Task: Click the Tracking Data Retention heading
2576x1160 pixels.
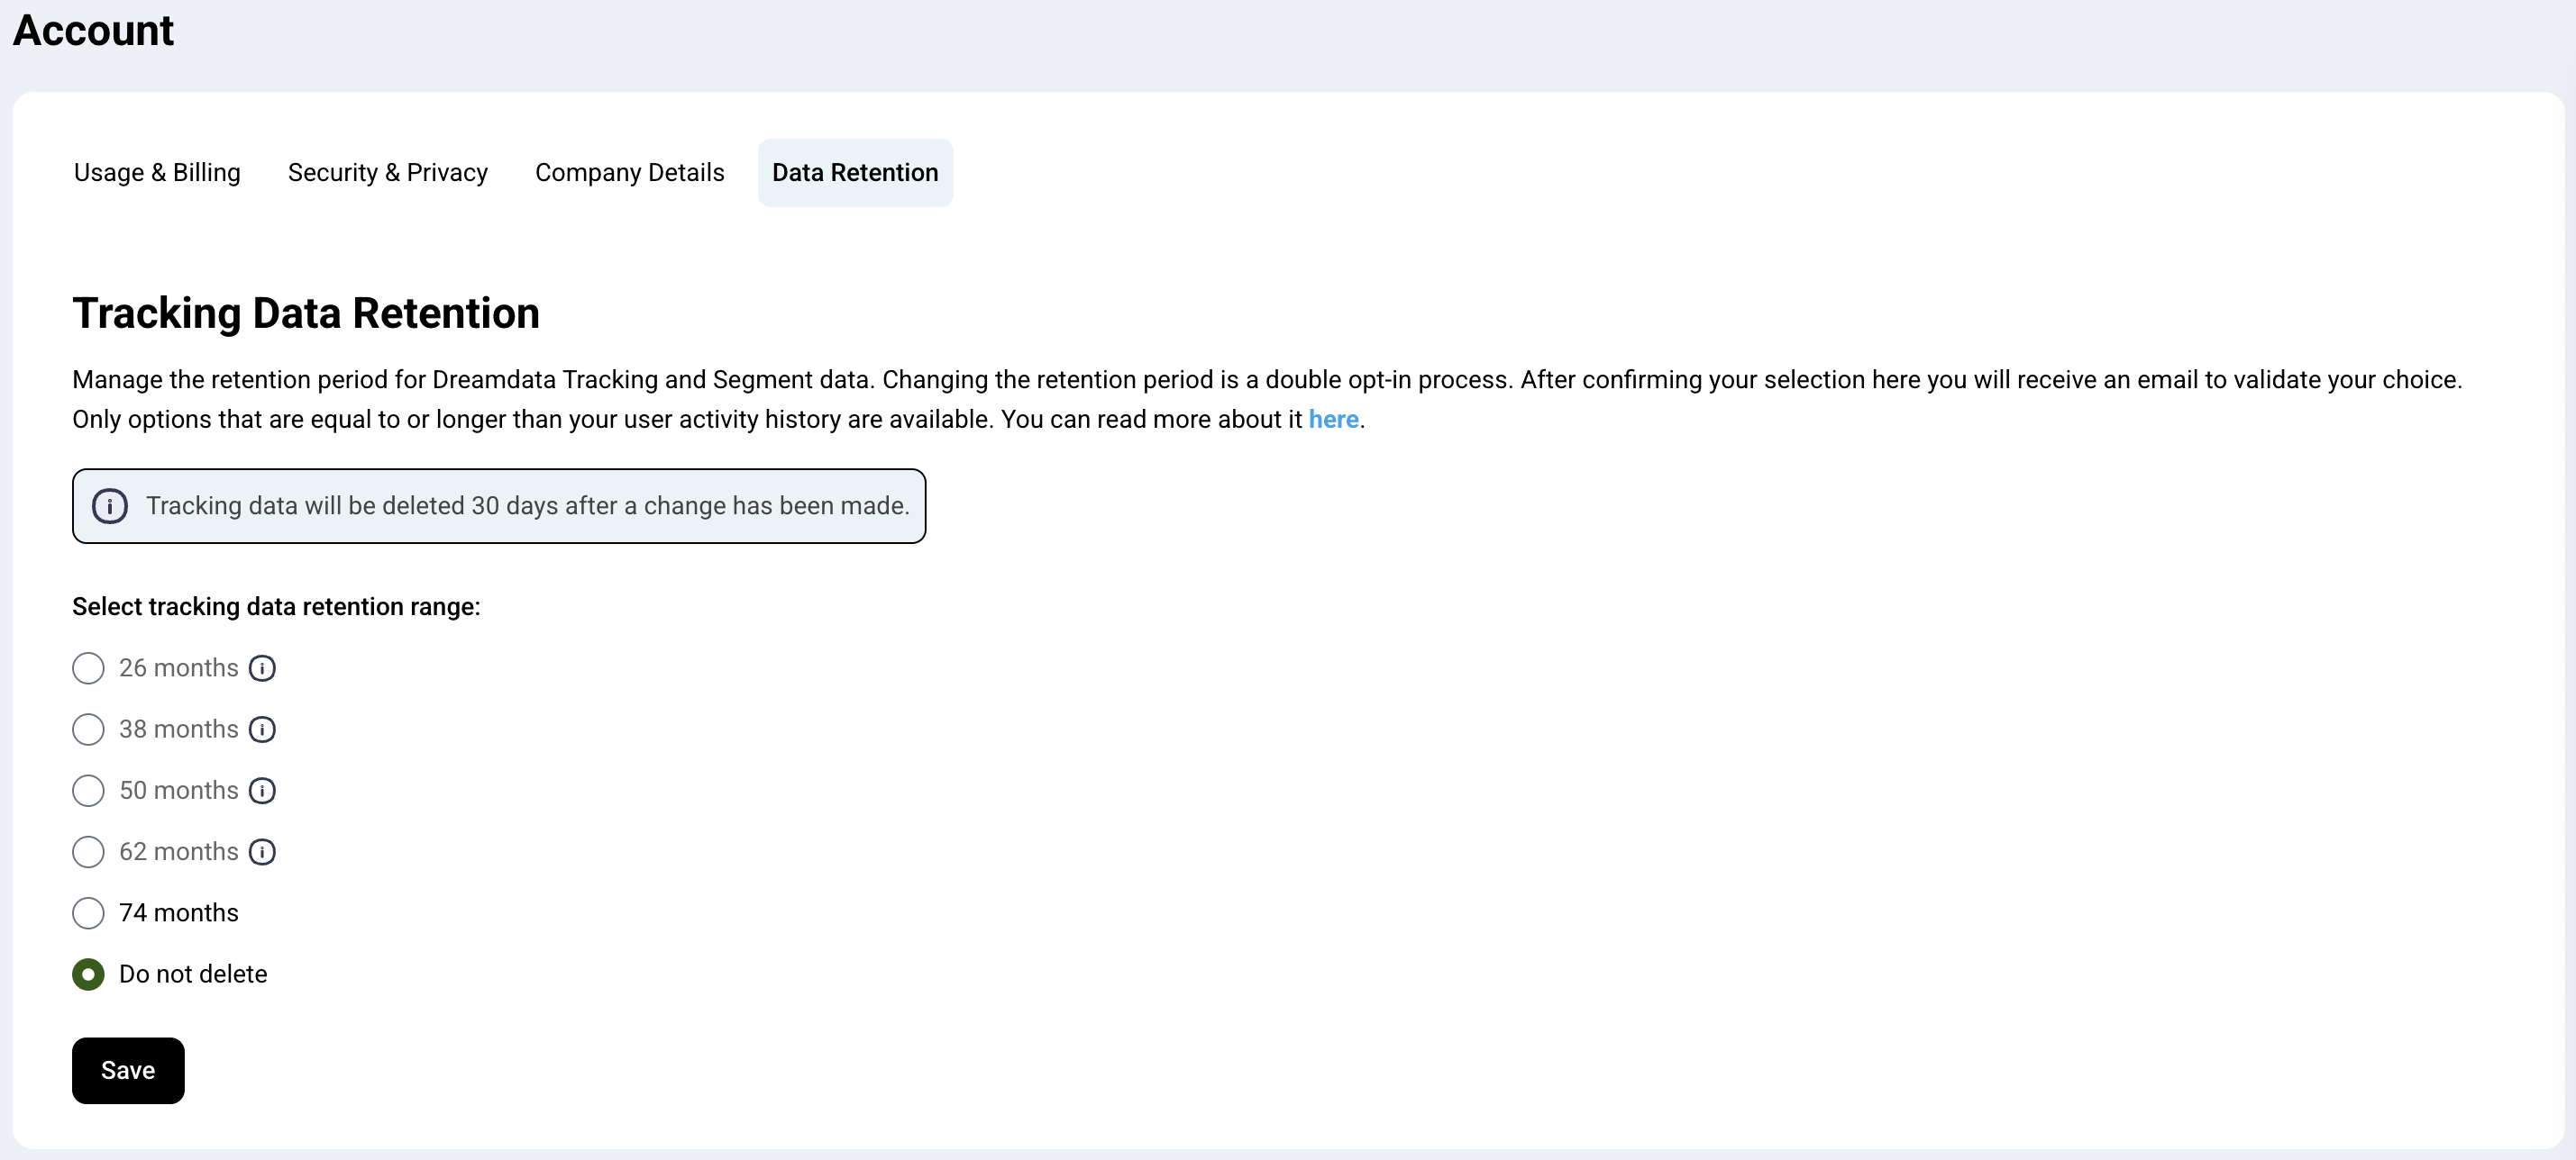Action: click(x=306, y=313)
